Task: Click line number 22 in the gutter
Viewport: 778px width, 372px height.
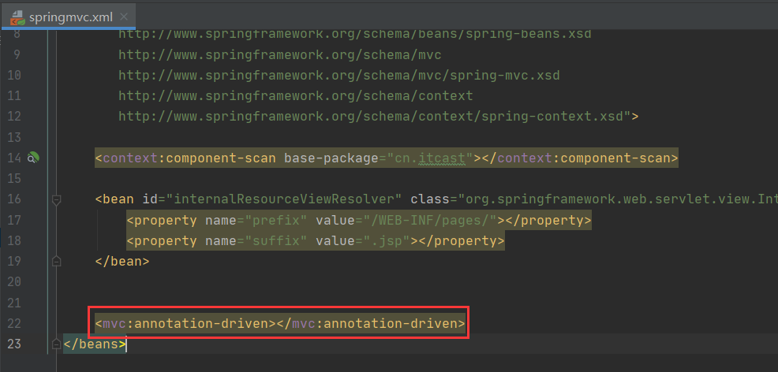Action: pyautogui.click(x=14, y=323)
